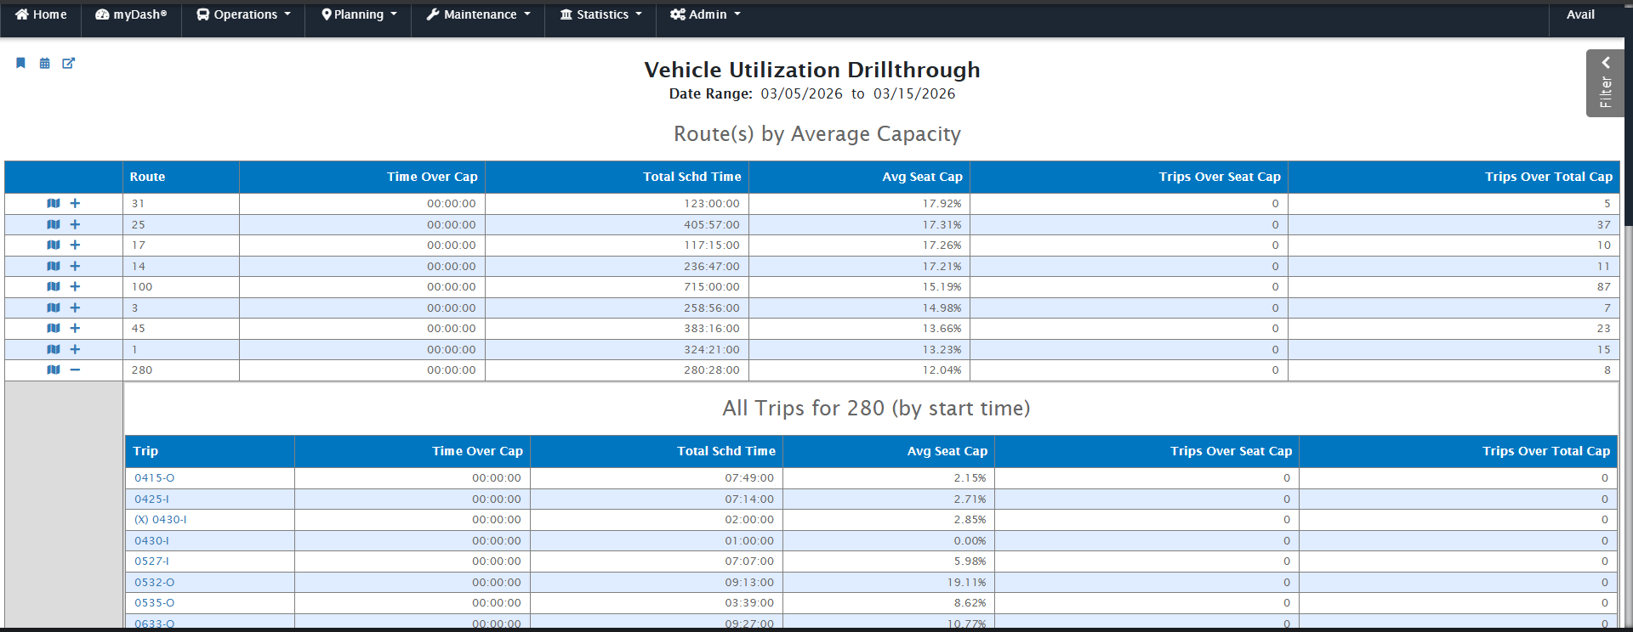Expand the Filter side panel
Image resolution: width=1633 pixels, height=632 pixels.
(1605, 83)
